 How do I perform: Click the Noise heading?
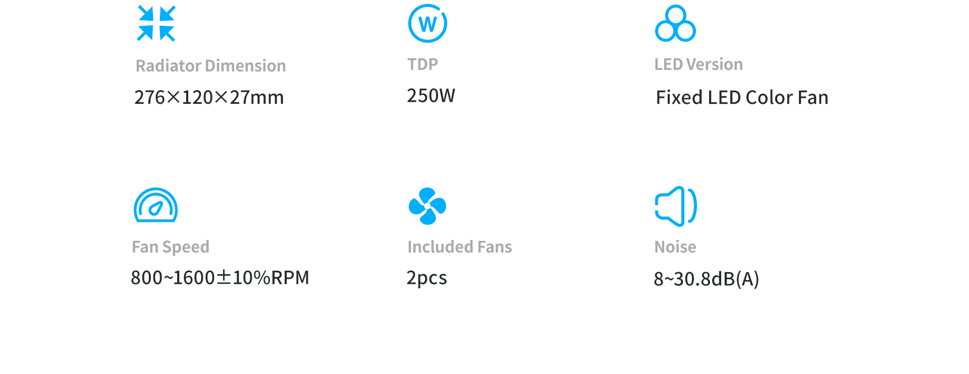tap(675, 246)
